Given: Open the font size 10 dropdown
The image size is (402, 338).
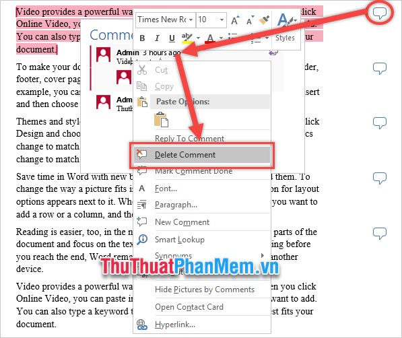Looking at the screenshot, I should (222, 20).
